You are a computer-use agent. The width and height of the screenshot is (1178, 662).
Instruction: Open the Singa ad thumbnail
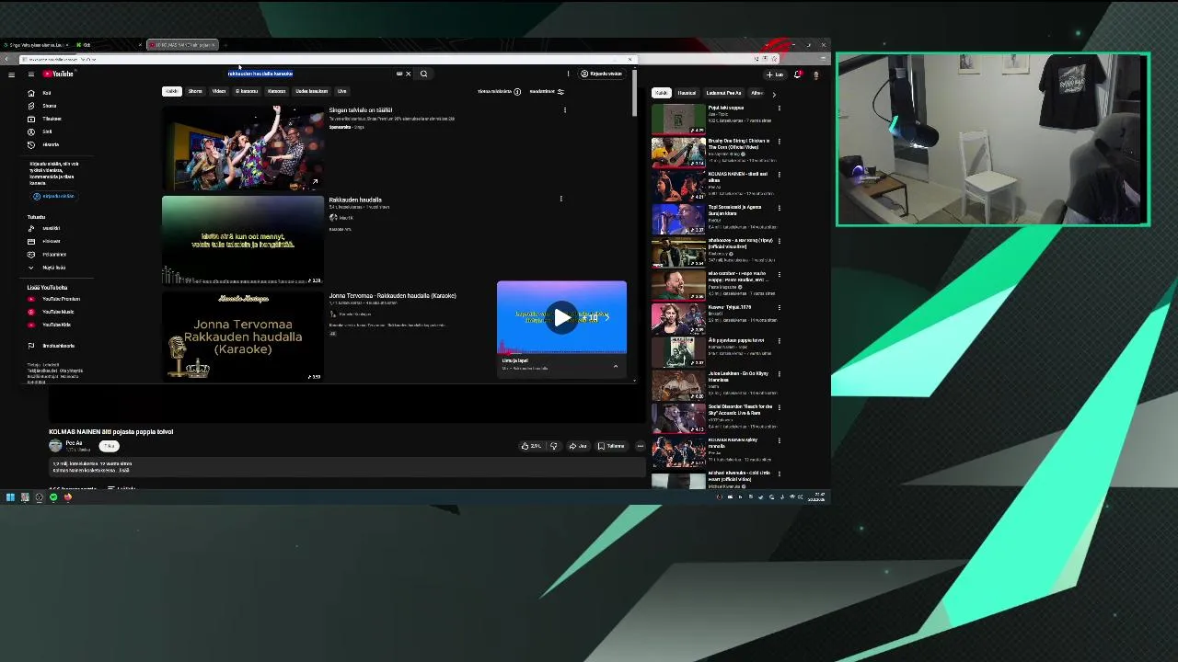point(243,147)
